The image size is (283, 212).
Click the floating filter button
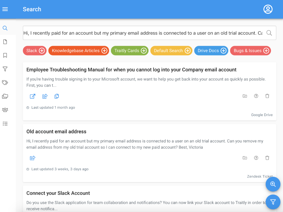(273, 202)
